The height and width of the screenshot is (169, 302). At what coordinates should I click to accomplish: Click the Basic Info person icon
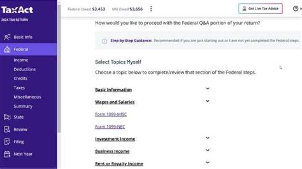(x=7, y=37)
